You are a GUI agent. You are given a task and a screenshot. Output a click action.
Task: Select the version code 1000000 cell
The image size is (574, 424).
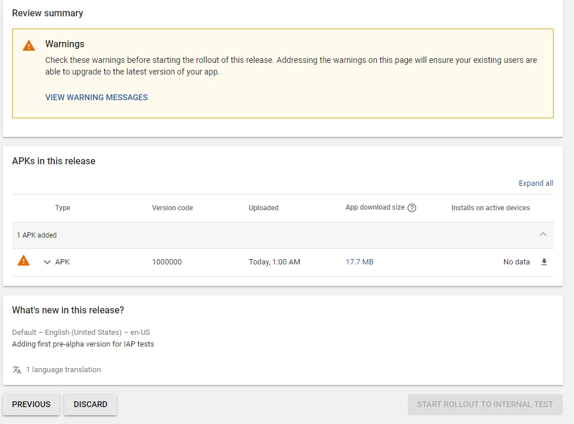[167, 262]
